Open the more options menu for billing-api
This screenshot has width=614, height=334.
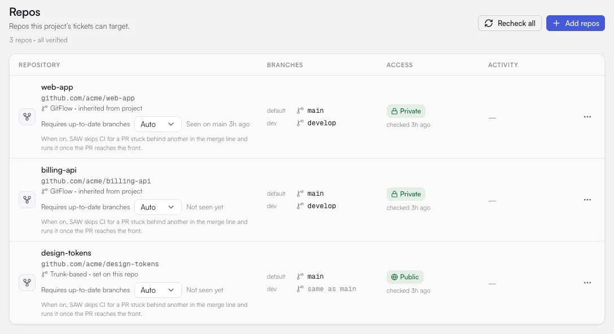(x=587, y=200)
